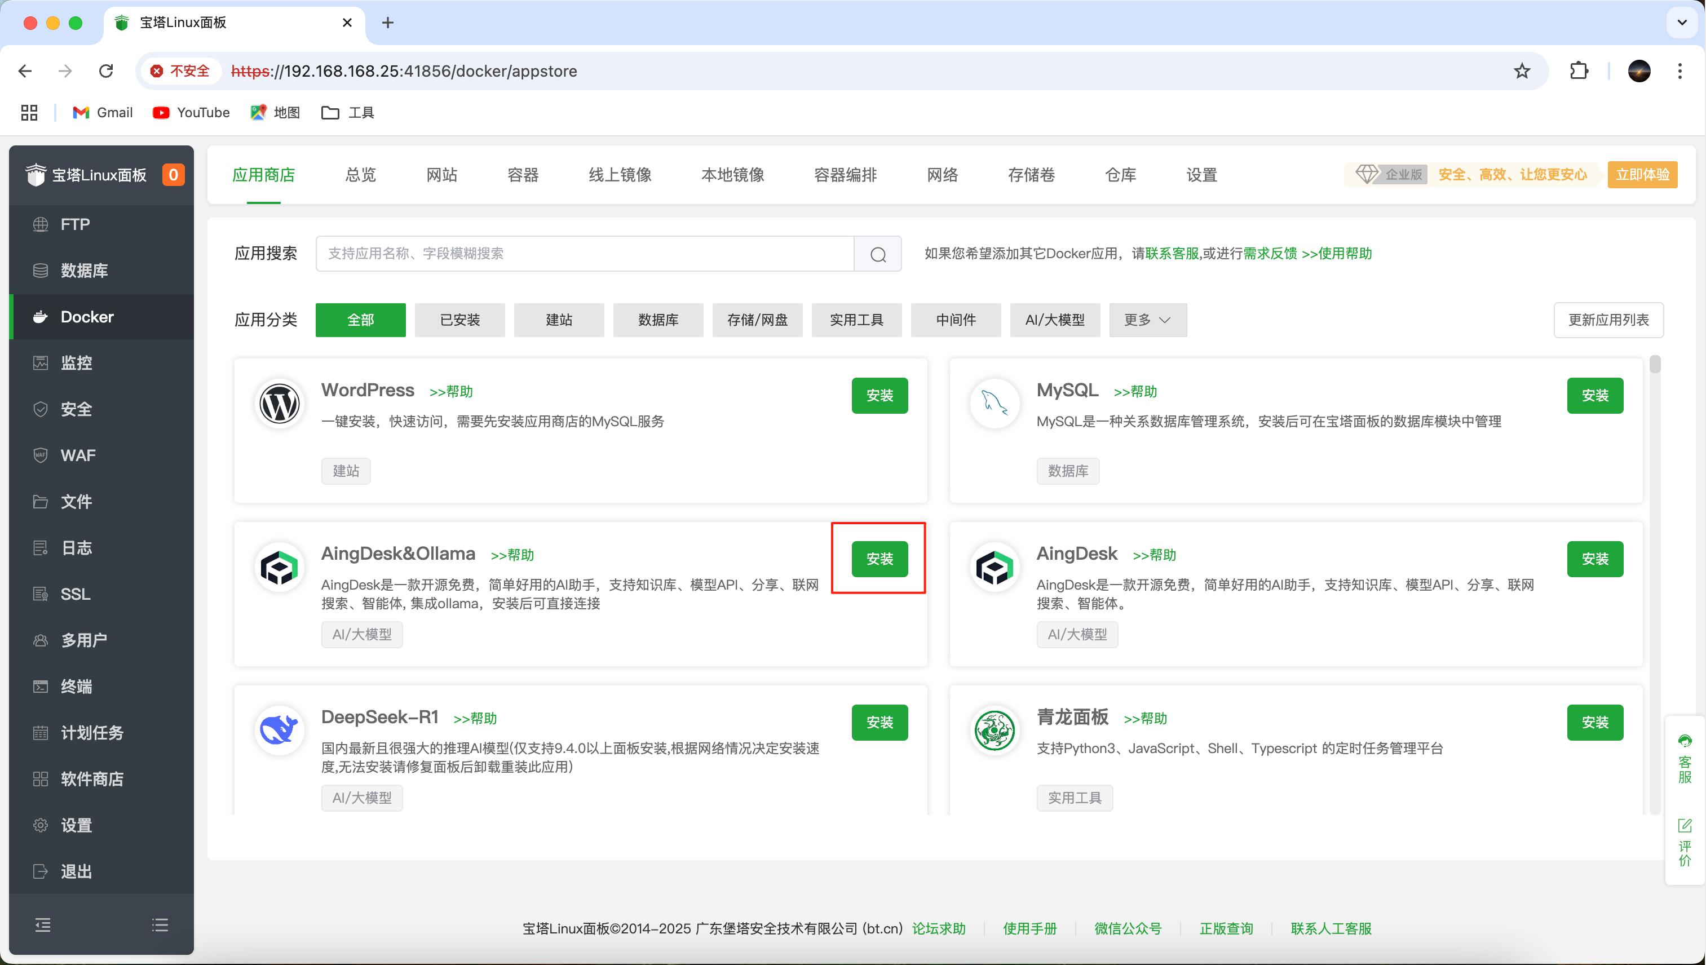Viewport: 1706px width, 965px height.
Task: Open the 更多 category dropdown
Action: 1147,320
